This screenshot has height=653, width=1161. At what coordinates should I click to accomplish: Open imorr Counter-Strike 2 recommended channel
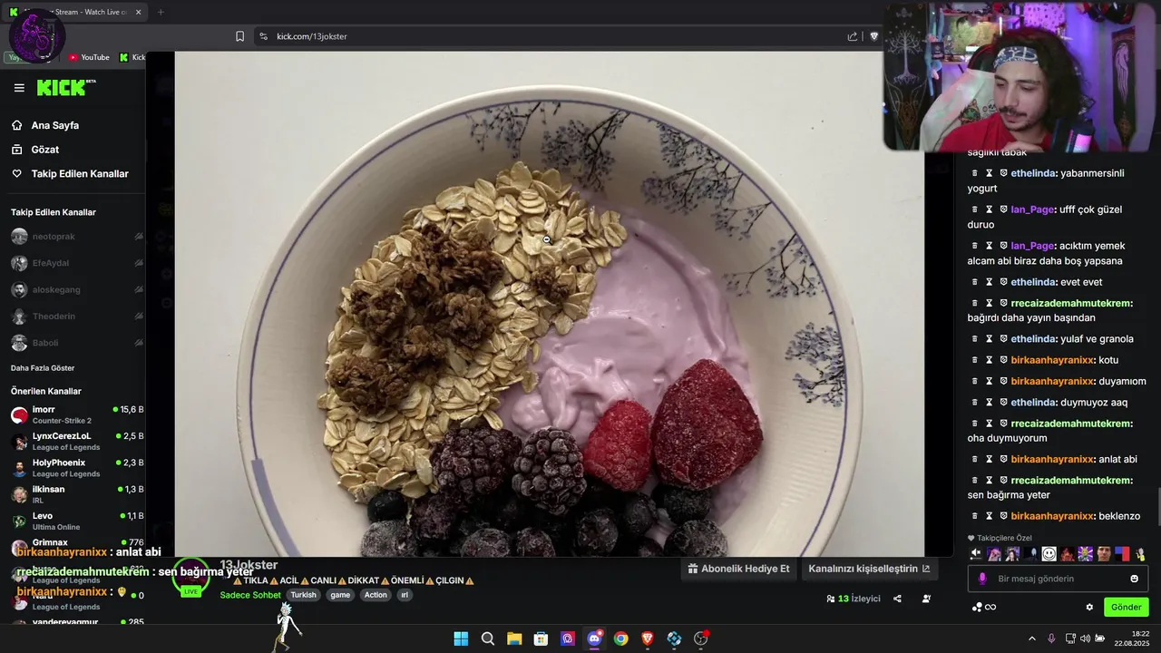tap(76, 414)
